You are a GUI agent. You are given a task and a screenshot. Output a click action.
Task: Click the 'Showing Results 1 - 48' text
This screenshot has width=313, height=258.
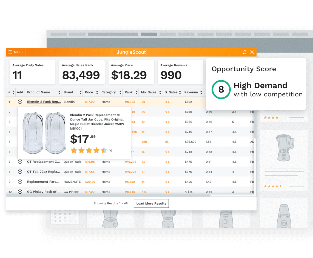(x=110, y=203)
